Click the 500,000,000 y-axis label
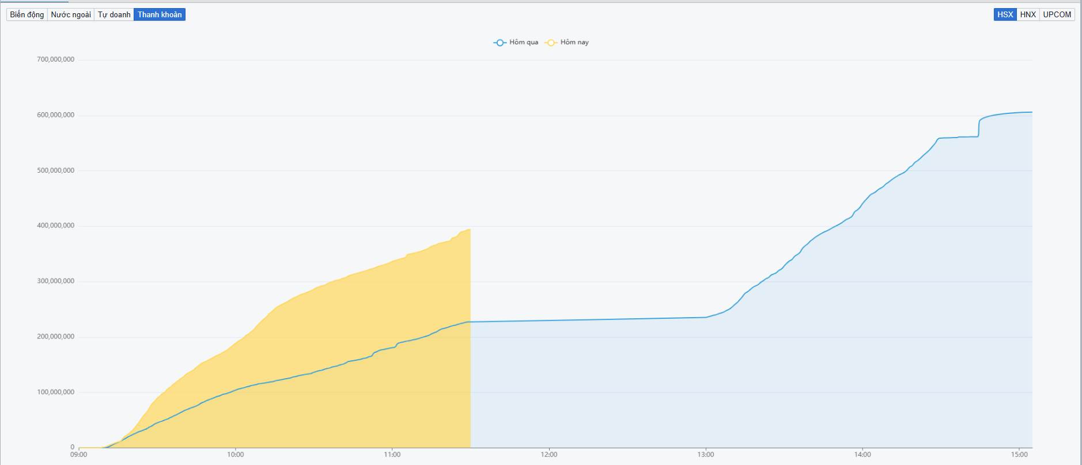The width and height of the screenshot is (1082, 465). pos(56,170)
